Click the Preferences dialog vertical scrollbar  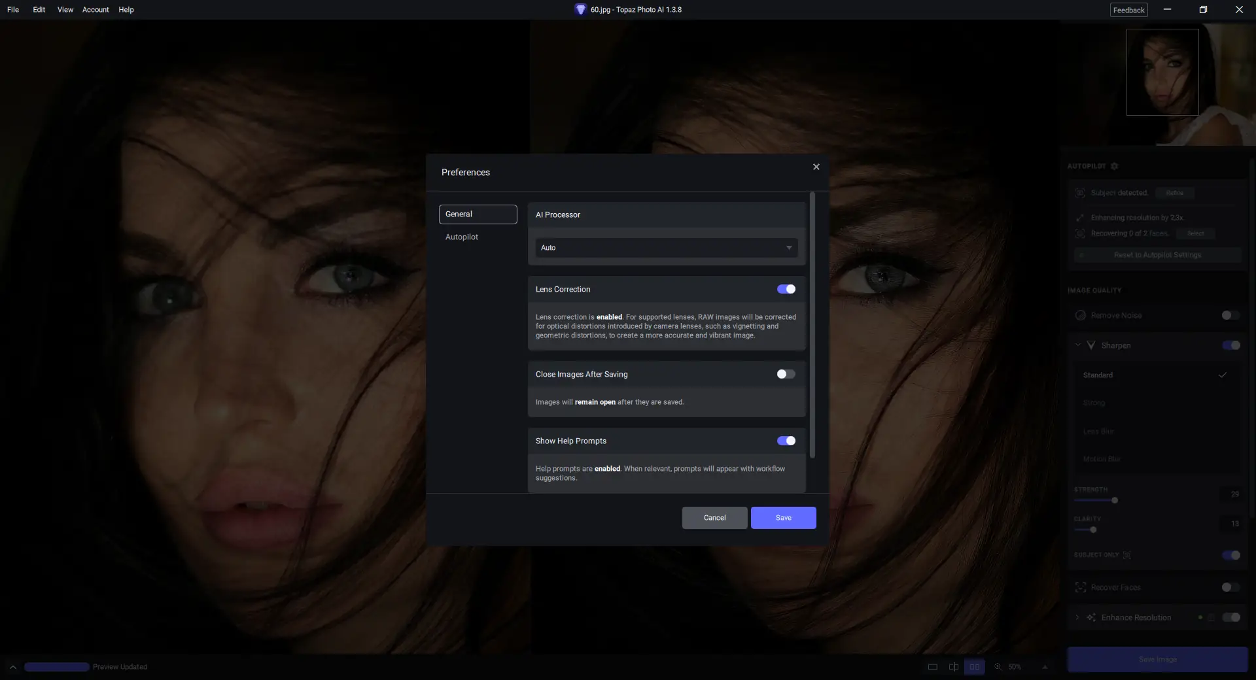click(x=812, y=325)
